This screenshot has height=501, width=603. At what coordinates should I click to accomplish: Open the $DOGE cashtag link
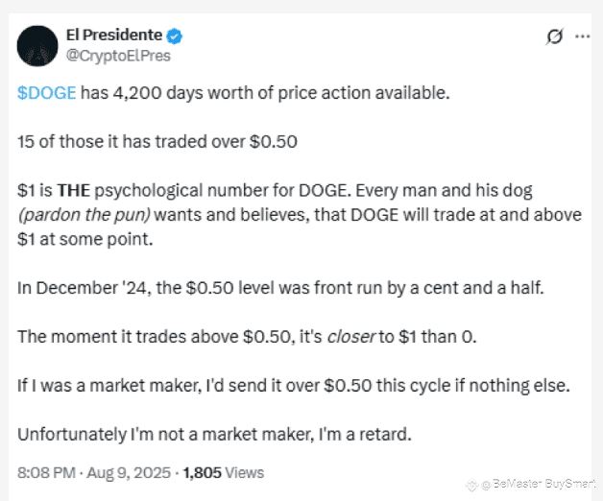pyautogui.click(x=46, y=93)
